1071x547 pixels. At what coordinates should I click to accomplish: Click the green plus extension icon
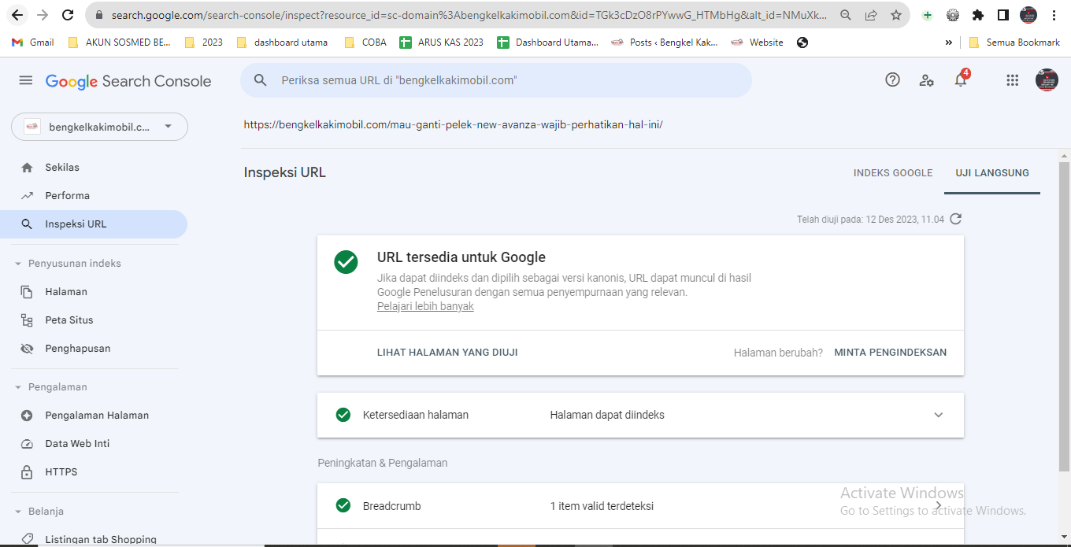click(928, 15)
